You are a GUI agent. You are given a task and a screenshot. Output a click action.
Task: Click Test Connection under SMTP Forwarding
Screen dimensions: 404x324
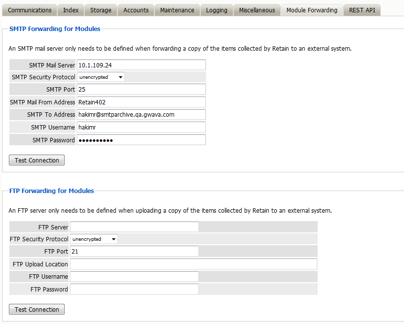coord(37,161)
